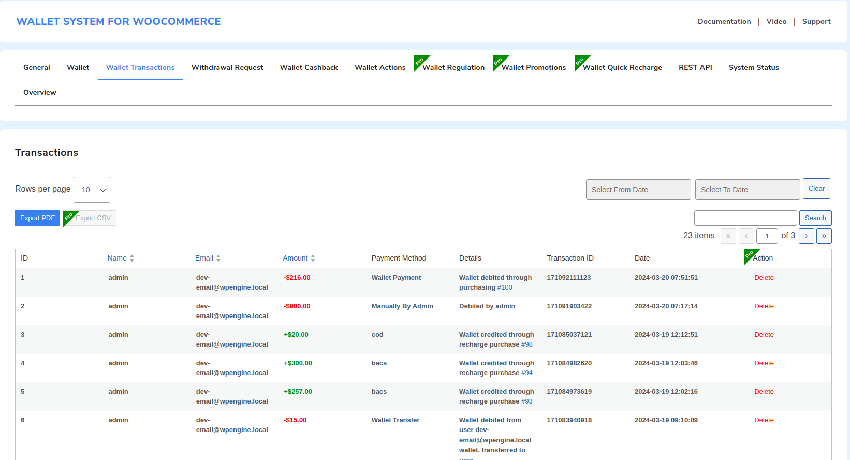Open order link #93
850x460 pixels.
[x=527, y=401]
